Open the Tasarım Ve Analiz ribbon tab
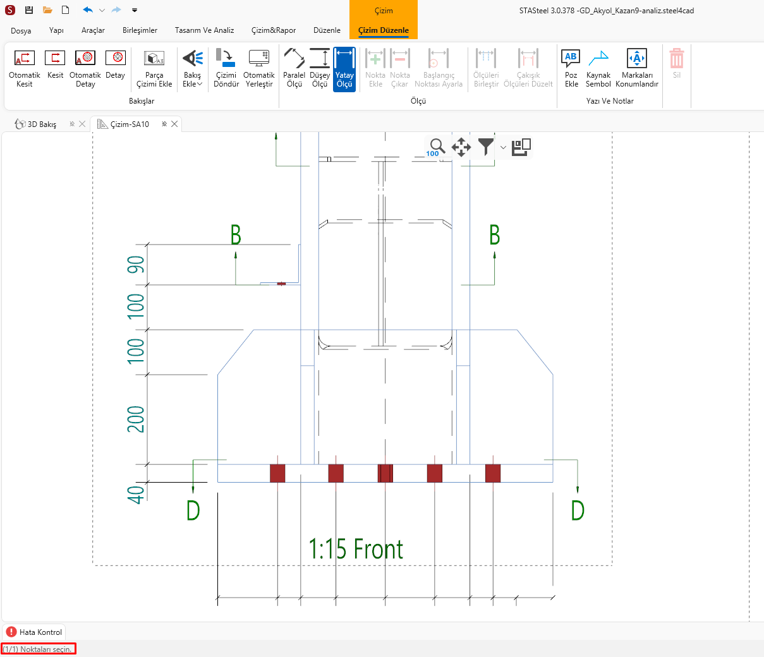Image resolution: width=764 pixels, height=657 pixels. click(x=204, y=30)
